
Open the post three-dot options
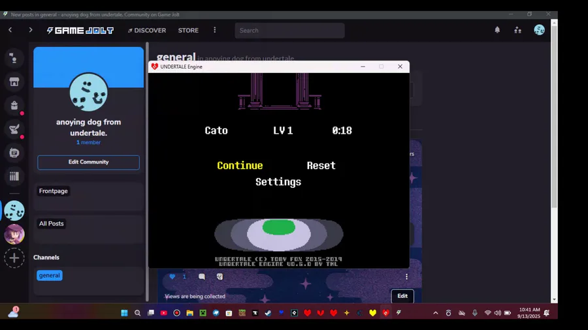click(406, 277)
